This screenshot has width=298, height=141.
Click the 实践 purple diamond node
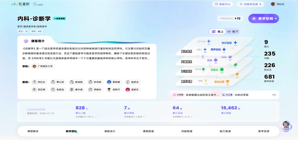215,60
